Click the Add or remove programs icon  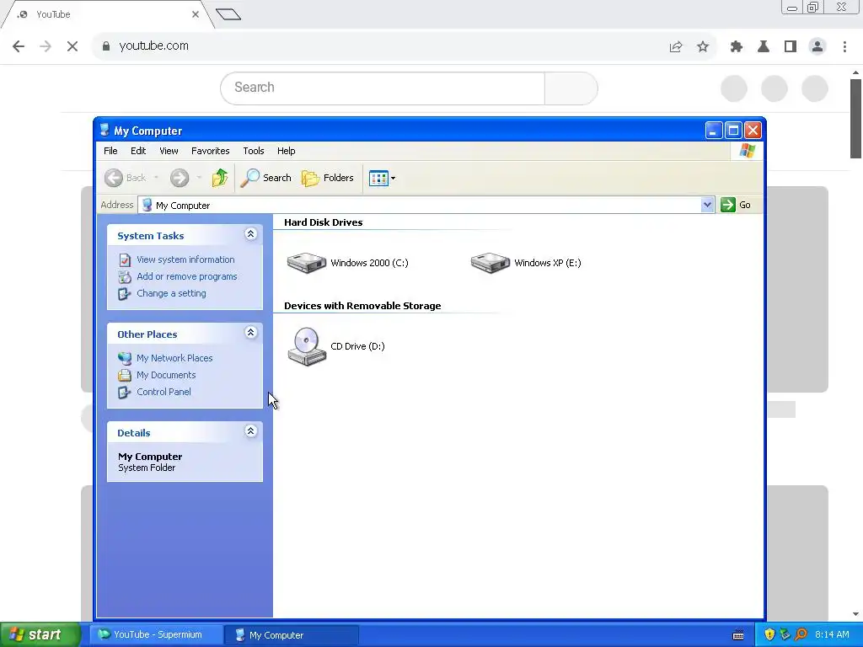pos(125,276)
